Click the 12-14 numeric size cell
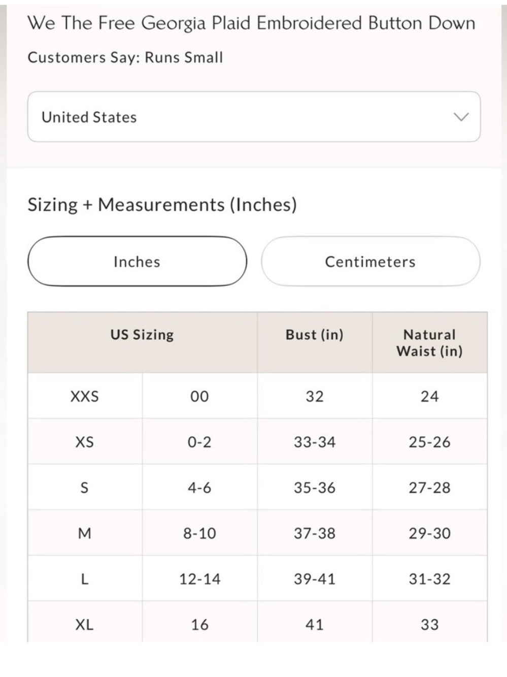This screenshot has height=677, width=507. pyautogui.click(x=199, y=579)
